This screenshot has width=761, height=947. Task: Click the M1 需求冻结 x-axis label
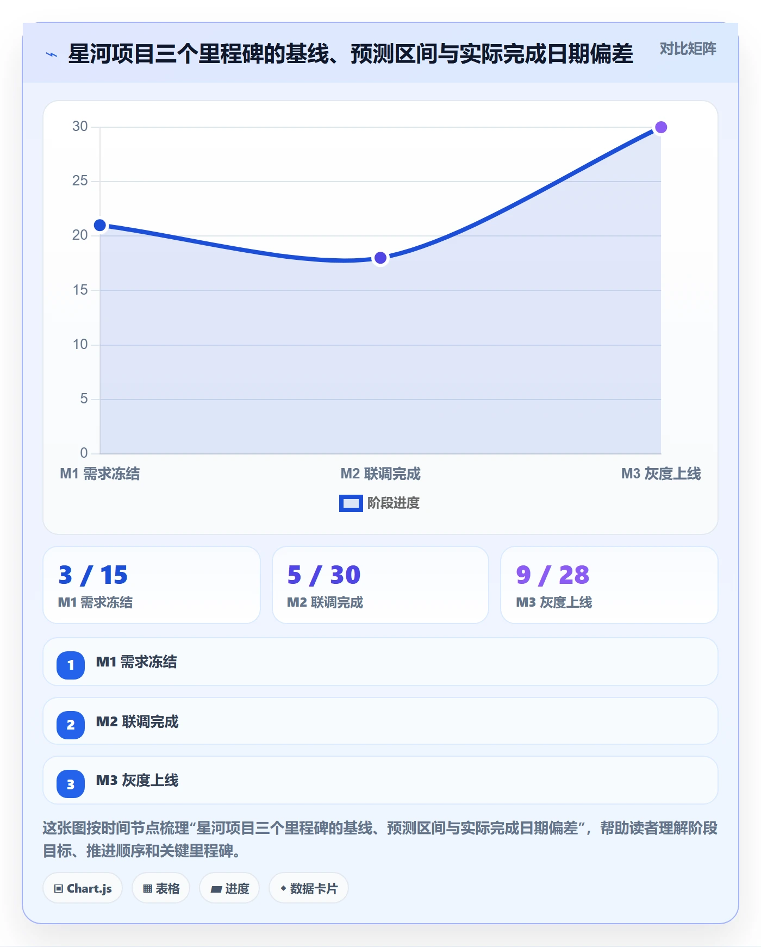point(100,474)
